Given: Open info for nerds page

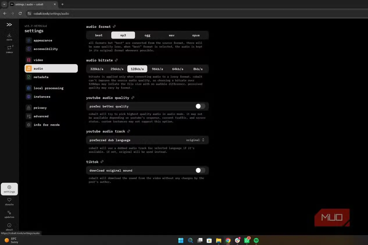Looking at the screenshot, I should [x=51, y=125].
